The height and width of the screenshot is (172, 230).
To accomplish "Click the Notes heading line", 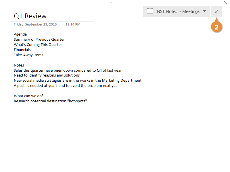I will click(x=19, y=65).
